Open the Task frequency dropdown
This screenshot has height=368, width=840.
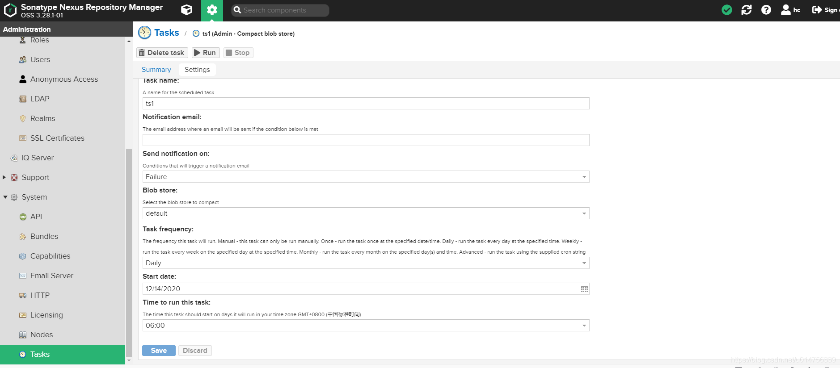pos(584,263)
